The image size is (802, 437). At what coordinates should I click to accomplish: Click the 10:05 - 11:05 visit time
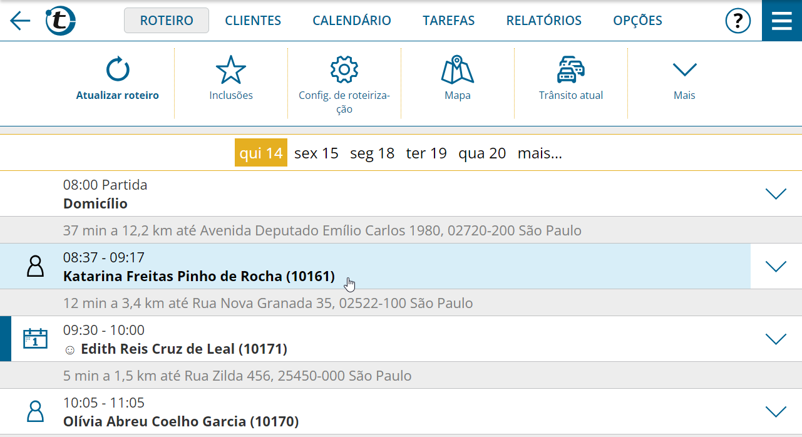[104, 403]
